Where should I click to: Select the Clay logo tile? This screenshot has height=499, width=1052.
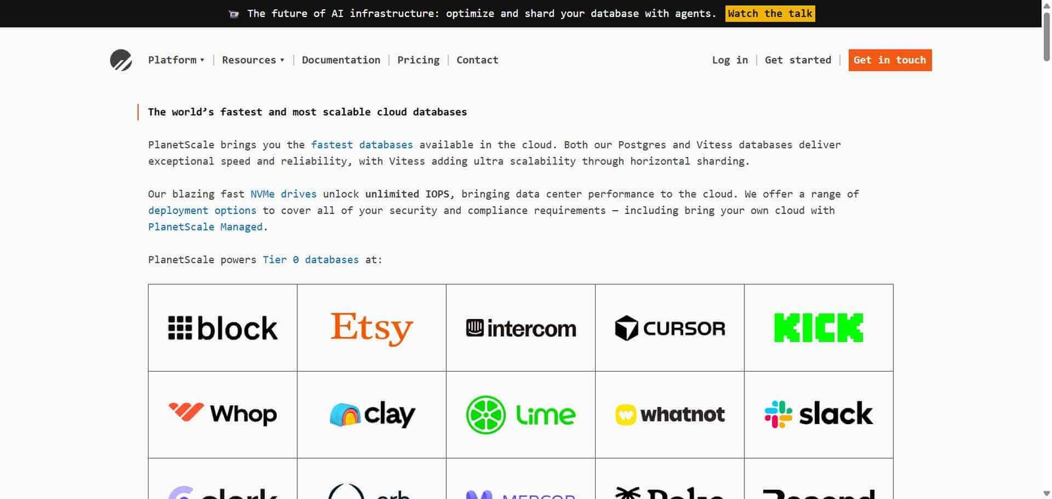(371, 414)
